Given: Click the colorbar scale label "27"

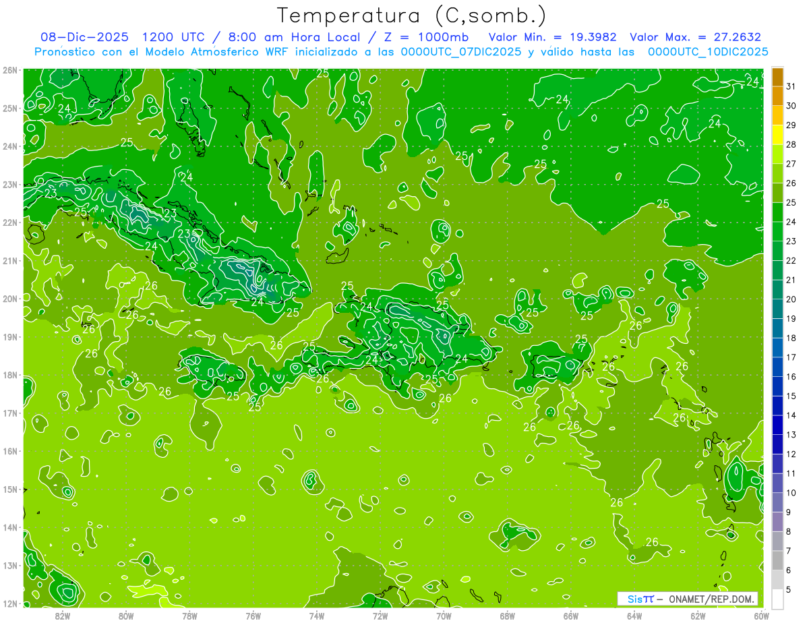Looking at the screenshot, I should click(791, 164).
